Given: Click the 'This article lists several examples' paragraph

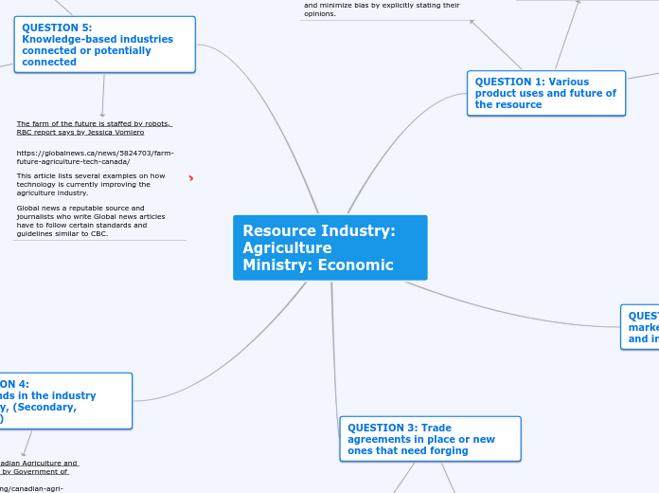Looking at the screenshot, I should tap(91, 185).
